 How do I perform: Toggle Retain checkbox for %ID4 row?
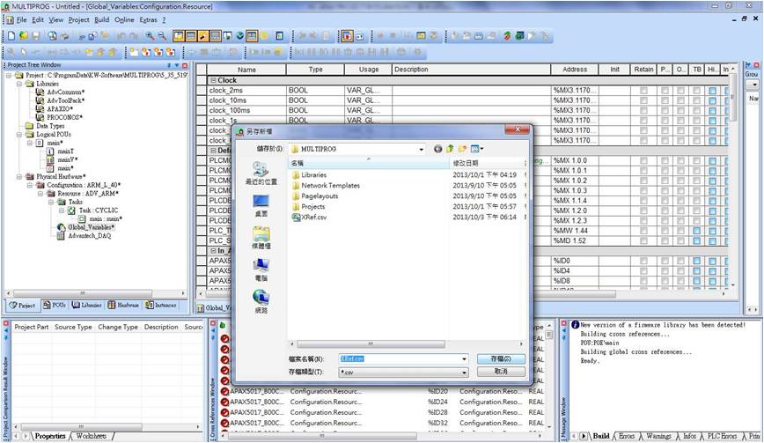pos(643,271)
